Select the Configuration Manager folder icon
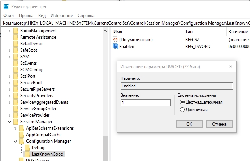The height and width of the screenshot is (161, 250). click(x=22, y=141)
